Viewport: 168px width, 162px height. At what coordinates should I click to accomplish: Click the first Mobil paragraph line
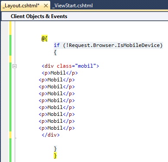(x=60, y=73)
